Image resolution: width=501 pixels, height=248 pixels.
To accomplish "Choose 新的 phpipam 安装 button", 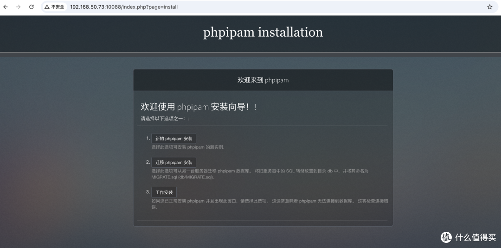I will point(173,139).
